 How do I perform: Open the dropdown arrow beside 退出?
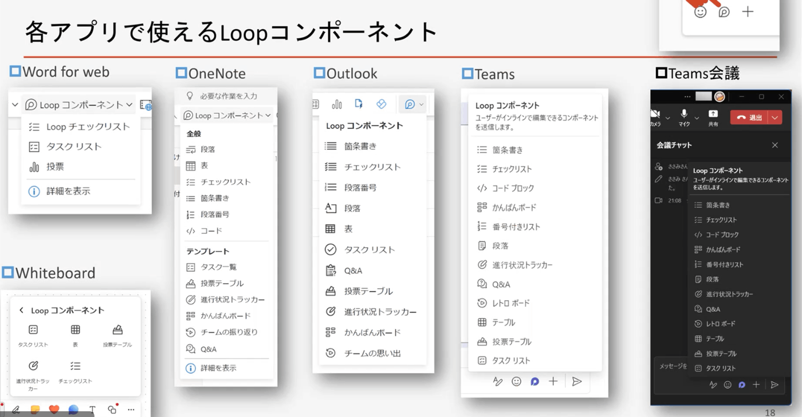pyautogui.click(x=775, y=117)
